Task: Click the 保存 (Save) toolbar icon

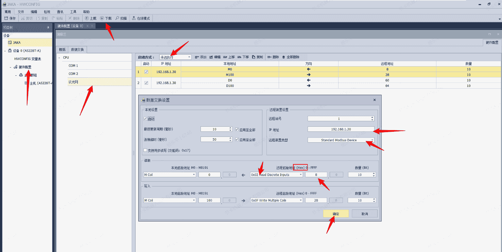Action: [6, 18]
